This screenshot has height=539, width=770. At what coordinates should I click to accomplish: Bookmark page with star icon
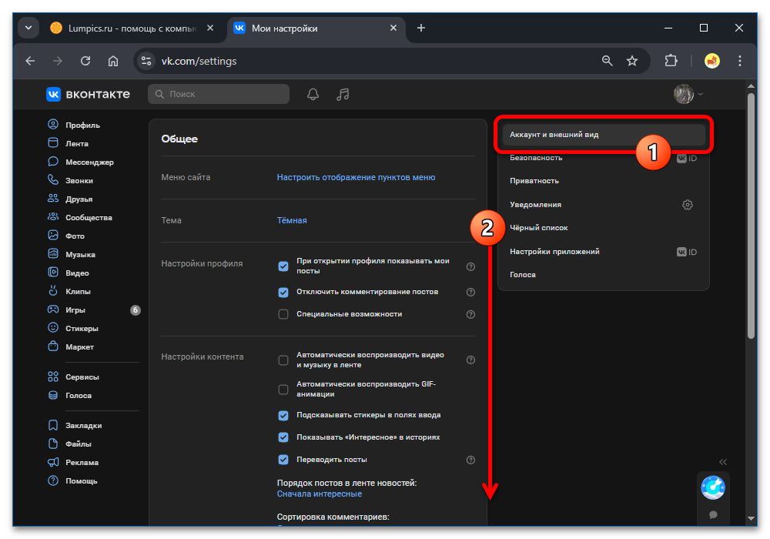(x=632, y=61)
